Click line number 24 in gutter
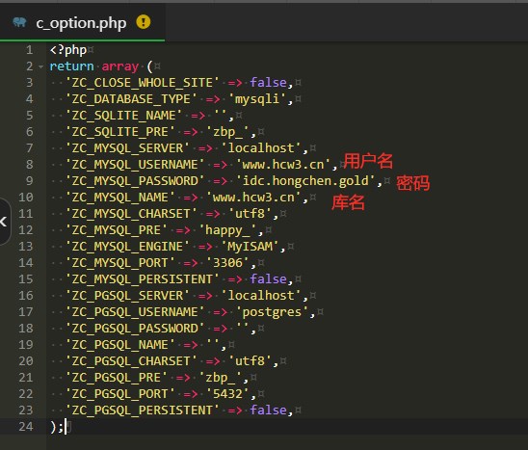Screen dimensions: 528x450 (x=26, y=427)
